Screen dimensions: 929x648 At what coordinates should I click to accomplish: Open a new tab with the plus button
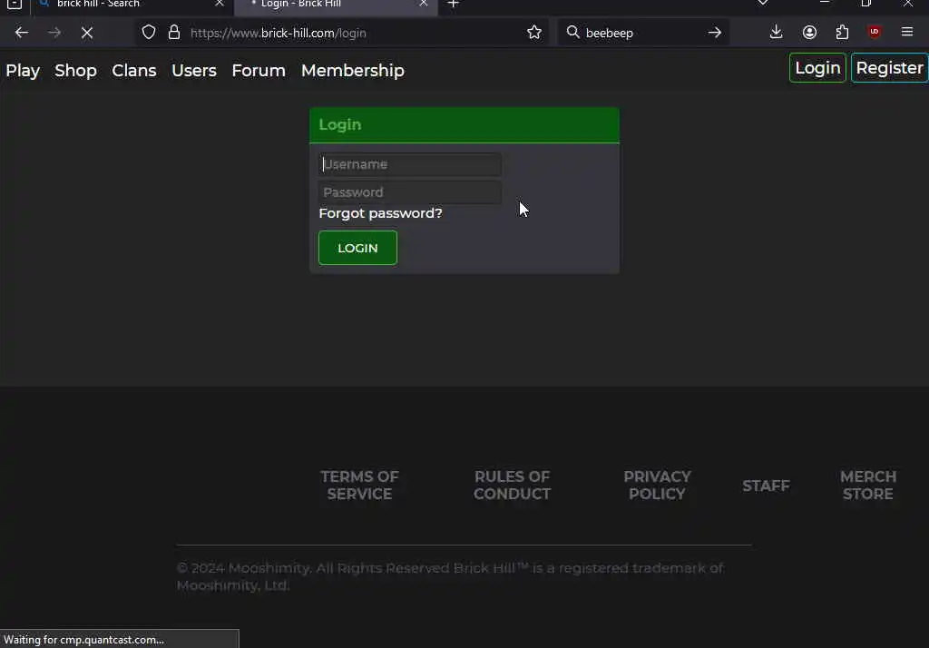point(454,5)
